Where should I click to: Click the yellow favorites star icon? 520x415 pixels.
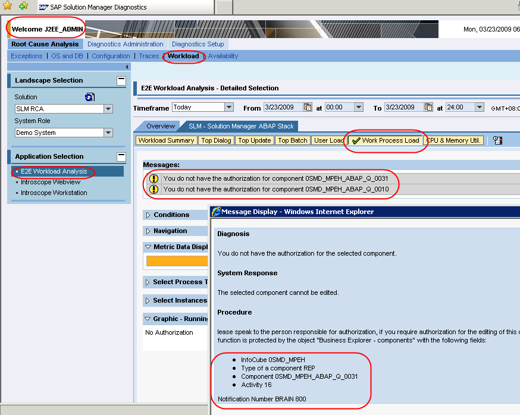pos(8,6)
